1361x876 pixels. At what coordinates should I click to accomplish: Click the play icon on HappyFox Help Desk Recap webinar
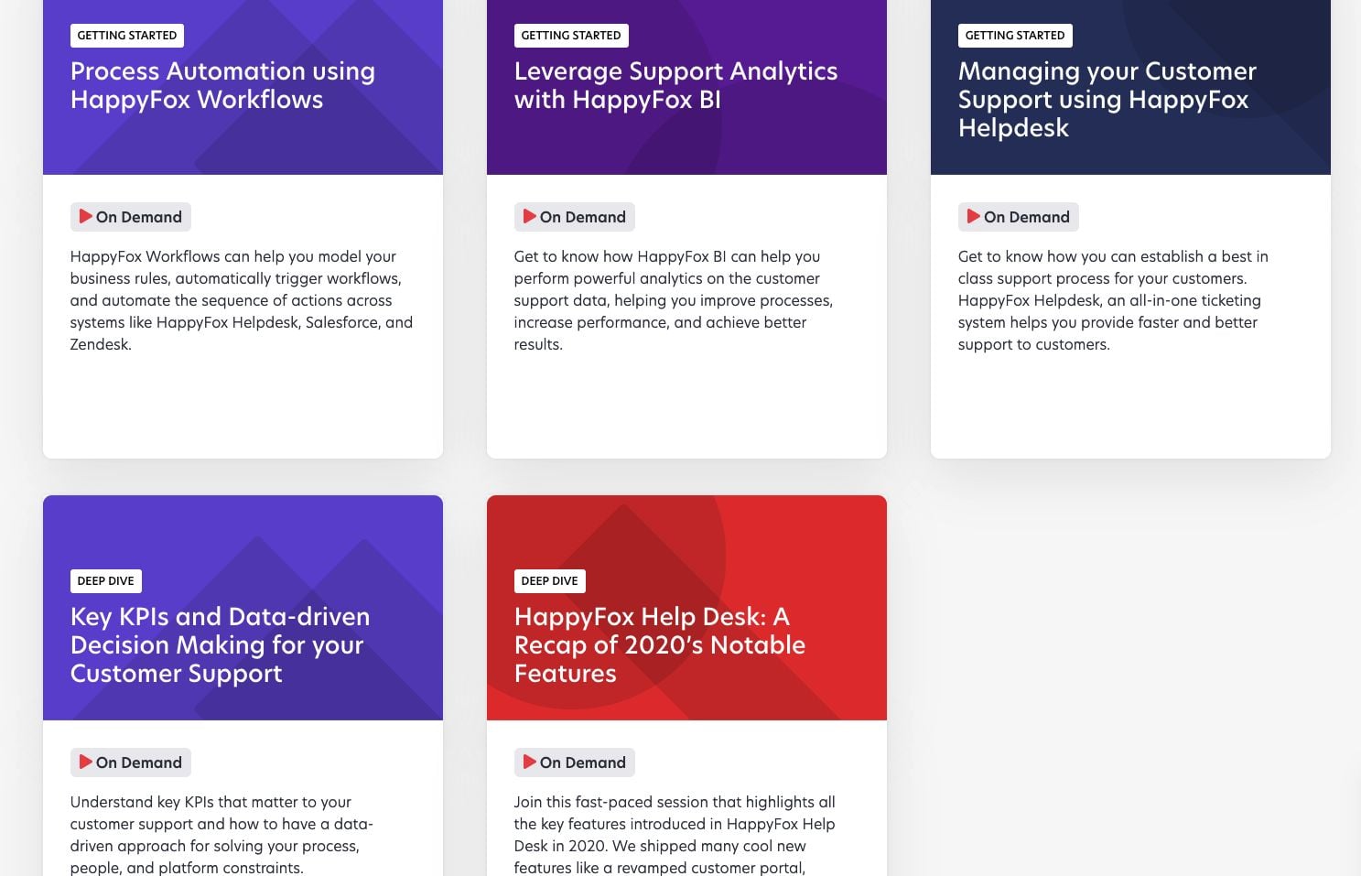tap(529, 762)
